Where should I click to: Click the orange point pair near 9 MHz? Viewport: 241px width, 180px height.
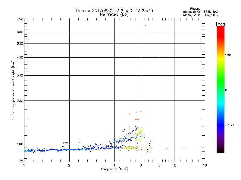[167, 148]
